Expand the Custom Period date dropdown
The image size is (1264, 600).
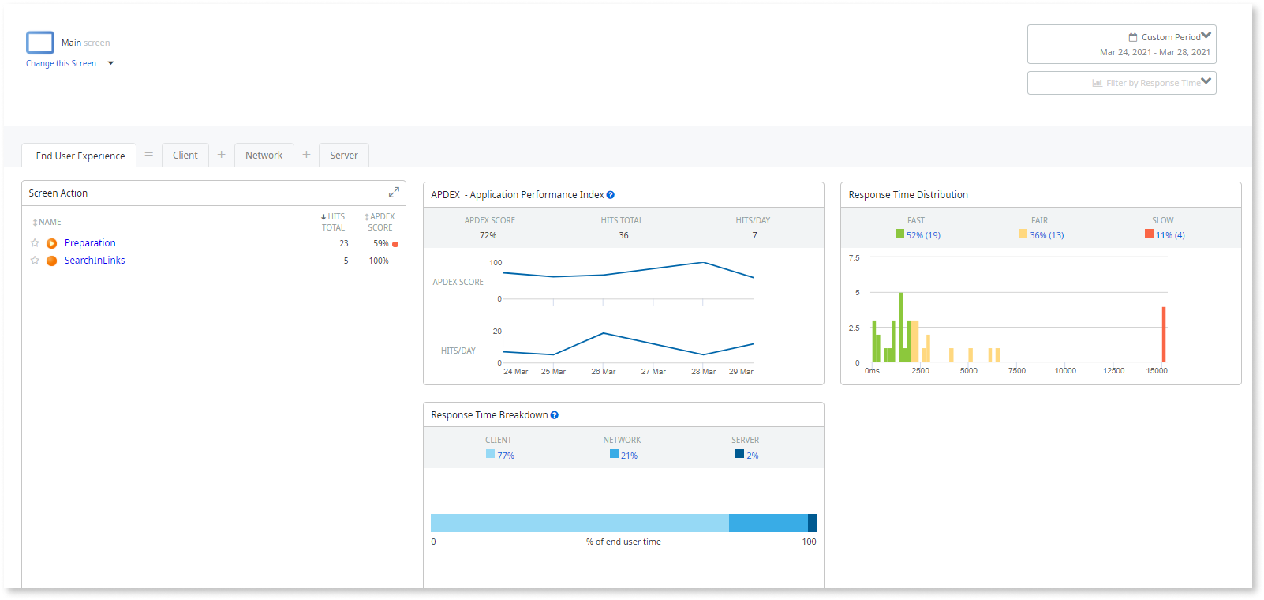1206,36
